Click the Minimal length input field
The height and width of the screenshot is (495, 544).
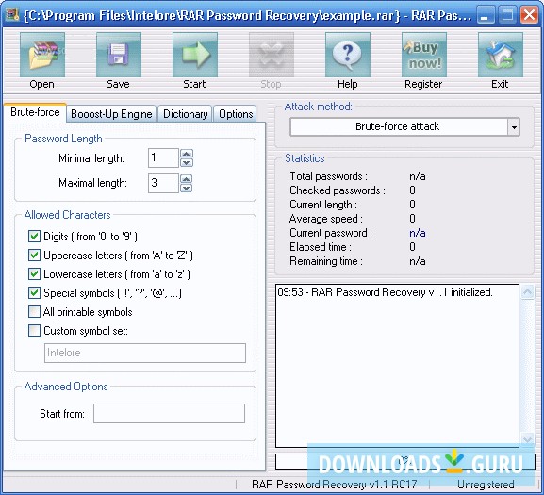tap(163, 158)
